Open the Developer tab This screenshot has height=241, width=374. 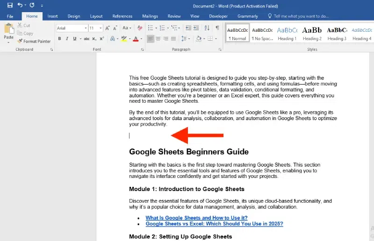(218, 16)
